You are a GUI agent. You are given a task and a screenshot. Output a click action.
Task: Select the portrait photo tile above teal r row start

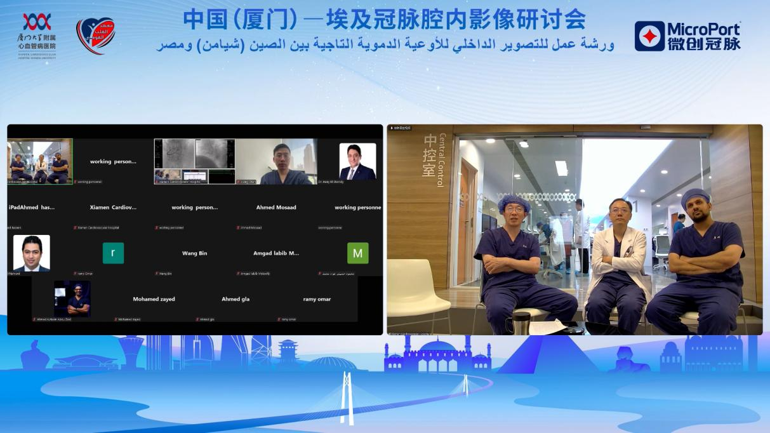(32, 253)
